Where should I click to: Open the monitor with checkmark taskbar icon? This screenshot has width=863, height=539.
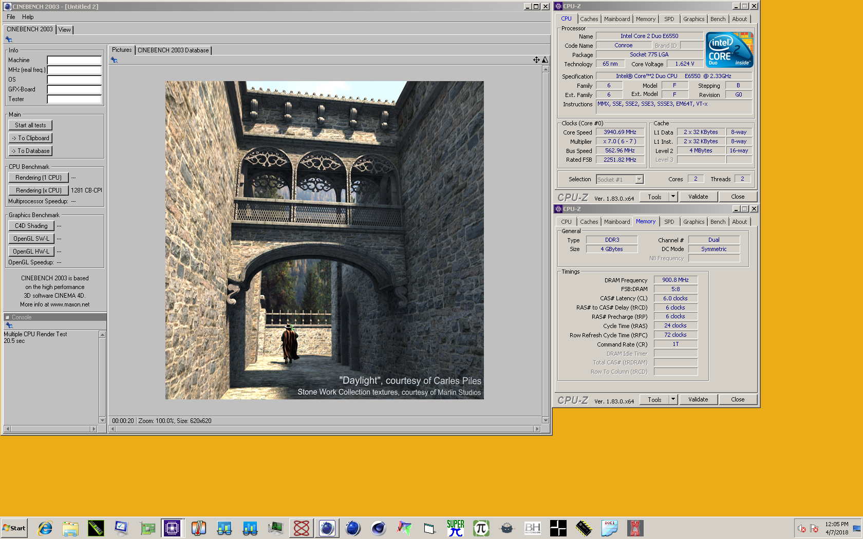point(122,528)
